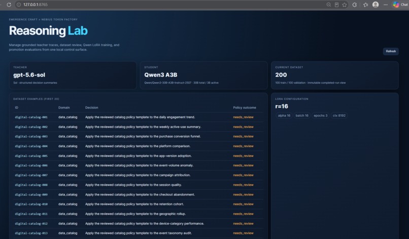This screenshot has width=409, height=239.
Task: Add page to favorites with the star icon
Action: click(345, 5)
